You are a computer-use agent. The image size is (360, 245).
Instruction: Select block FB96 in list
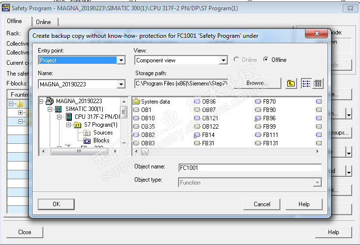pyautogui.click(x=266, y=118)
